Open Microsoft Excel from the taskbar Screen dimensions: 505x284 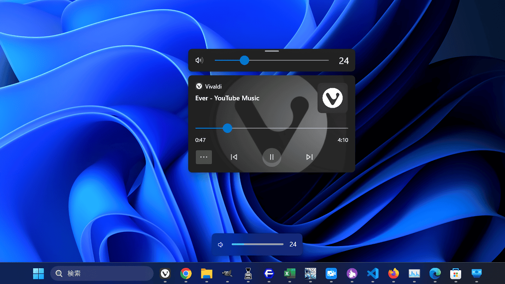click(x=290, y=273)
